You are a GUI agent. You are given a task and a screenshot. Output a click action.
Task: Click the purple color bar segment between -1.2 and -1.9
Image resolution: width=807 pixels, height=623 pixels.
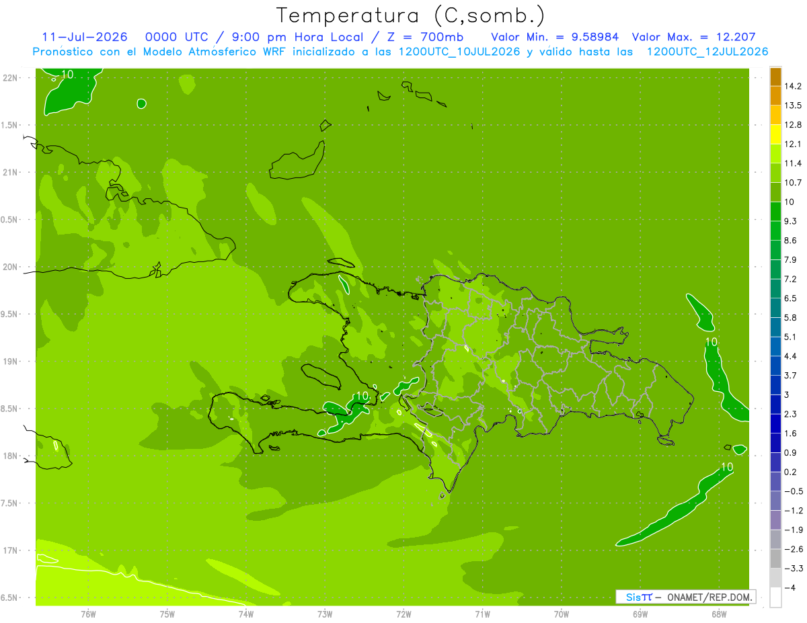pyautogui.click(x=775, y=520)
